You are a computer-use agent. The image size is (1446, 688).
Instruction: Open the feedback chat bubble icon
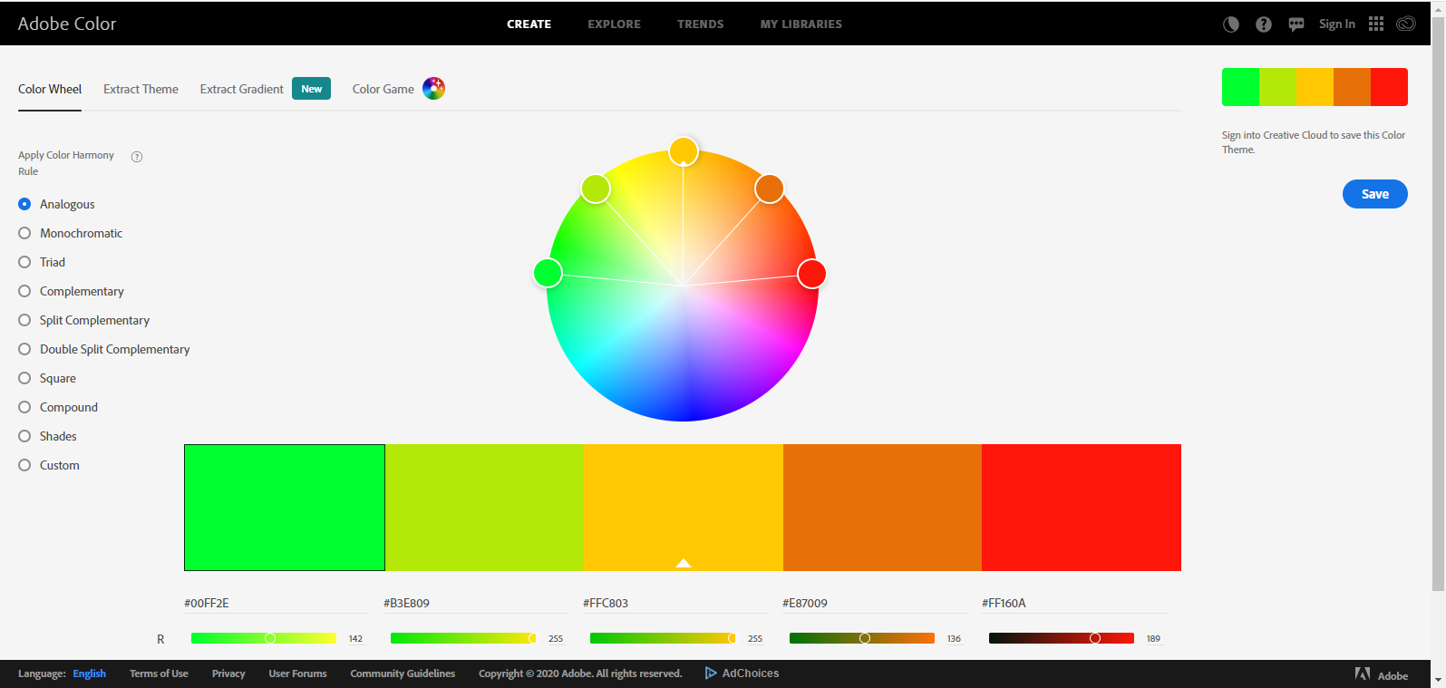coord(1296,24)
